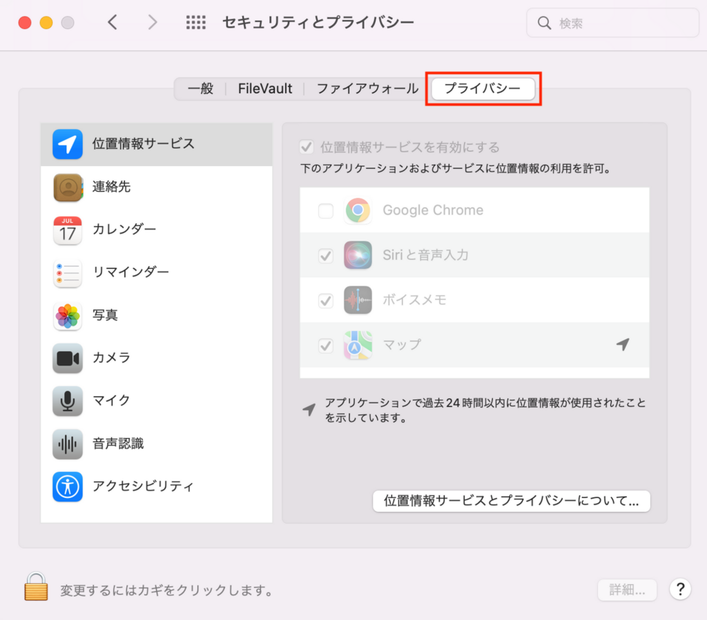This screenshot has width=707, height=620.
Task: Select the Camera (カメラ) icon
Action: coord(67,358)
